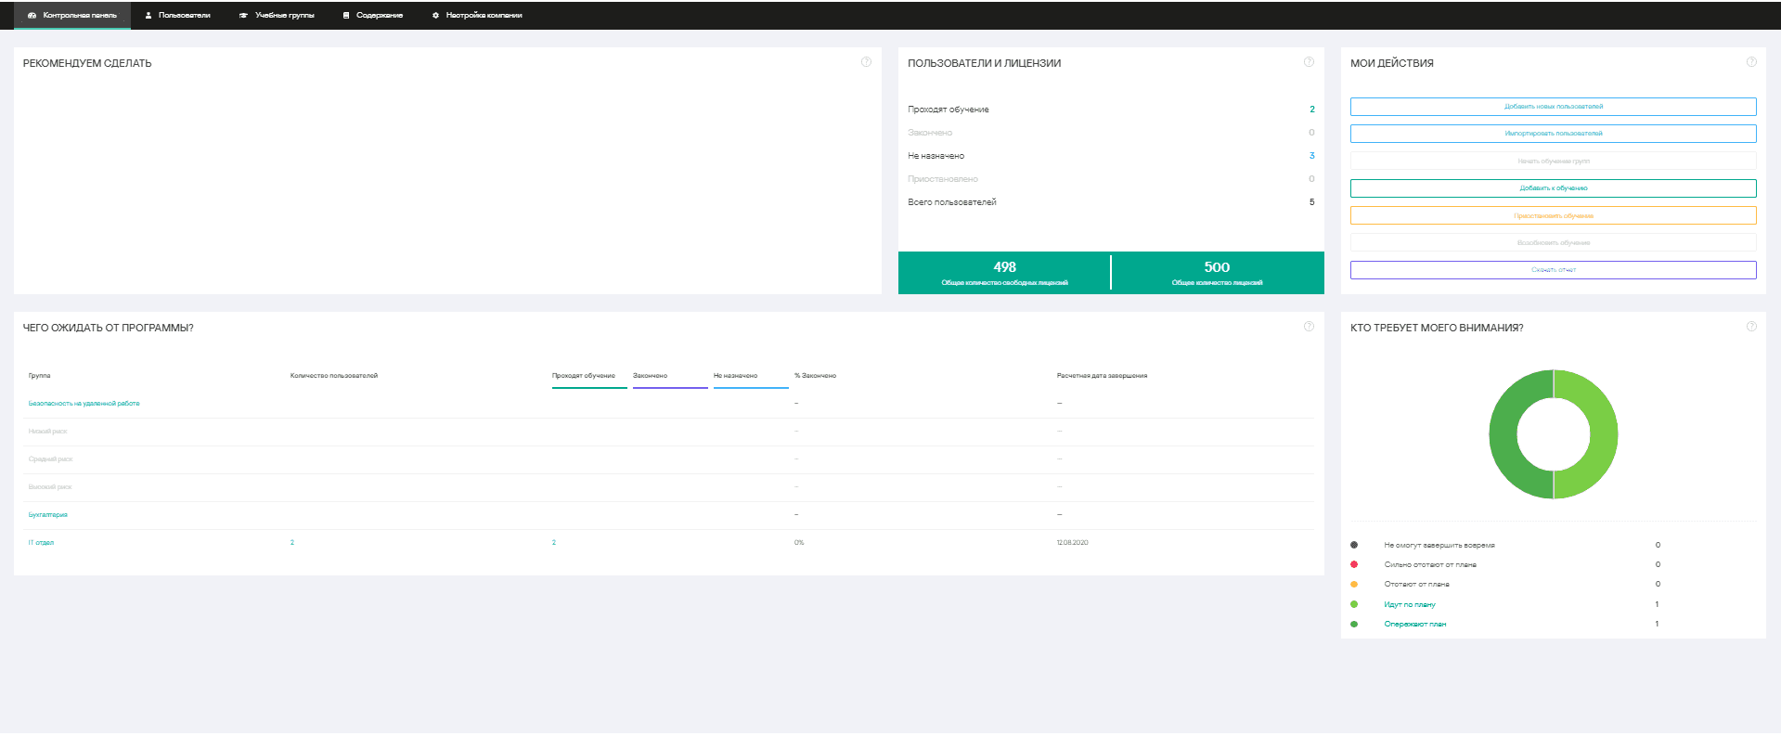Click help icon in Мои действия panel
The width and height of the screenshot is (1781, 736).
1751,62
